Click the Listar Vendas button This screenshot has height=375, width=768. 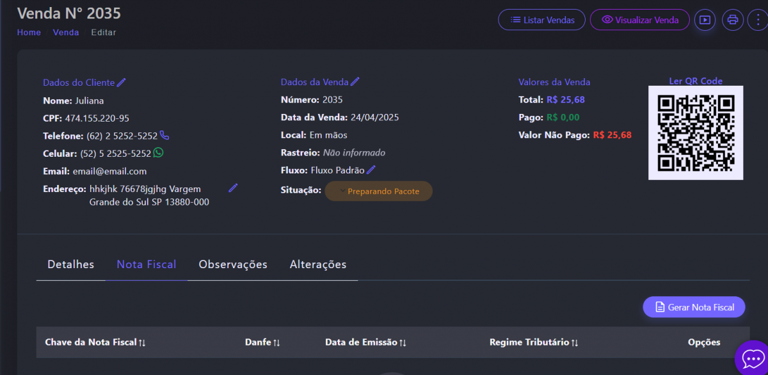point(541,20)
